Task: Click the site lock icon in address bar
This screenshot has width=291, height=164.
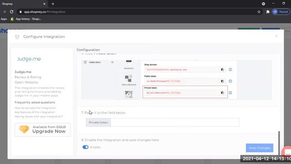Action: coord(20,12)
